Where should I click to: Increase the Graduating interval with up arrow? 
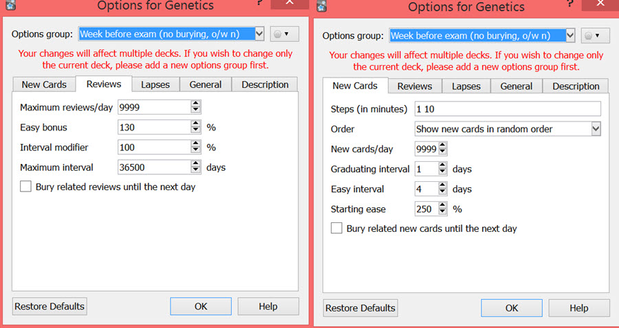tap(442, 165)
